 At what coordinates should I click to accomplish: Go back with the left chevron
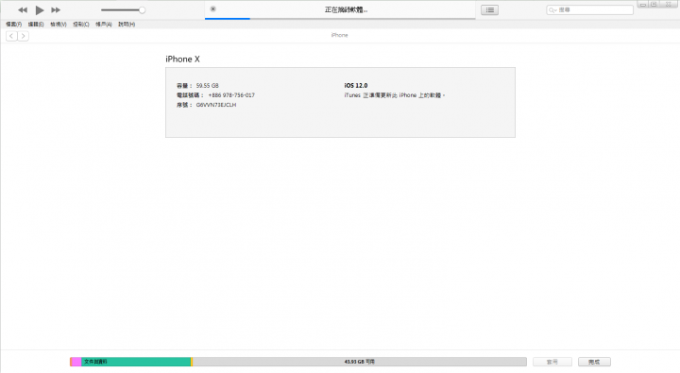pyautogui.click(x=11, y=36)
